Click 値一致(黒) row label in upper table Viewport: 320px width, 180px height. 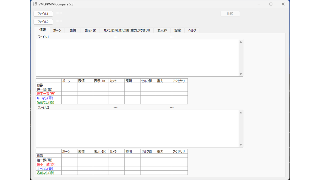click(44, 89)
